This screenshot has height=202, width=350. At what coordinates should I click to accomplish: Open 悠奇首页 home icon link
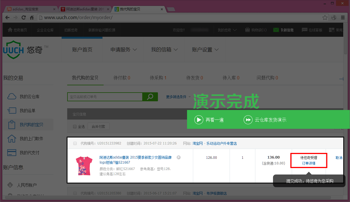(x=17, y=30)
